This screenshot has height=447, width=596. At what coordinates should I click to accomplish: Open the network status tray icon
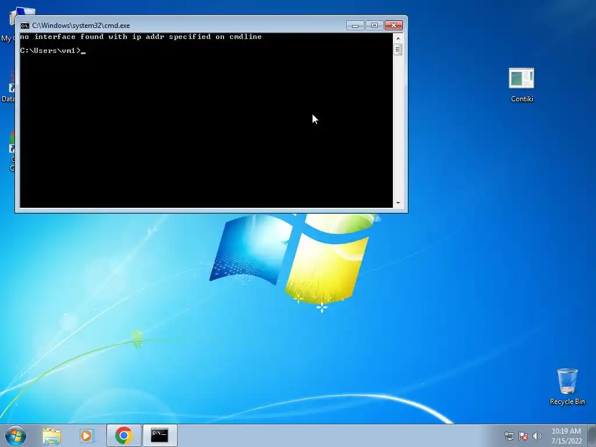coord(509,436)
